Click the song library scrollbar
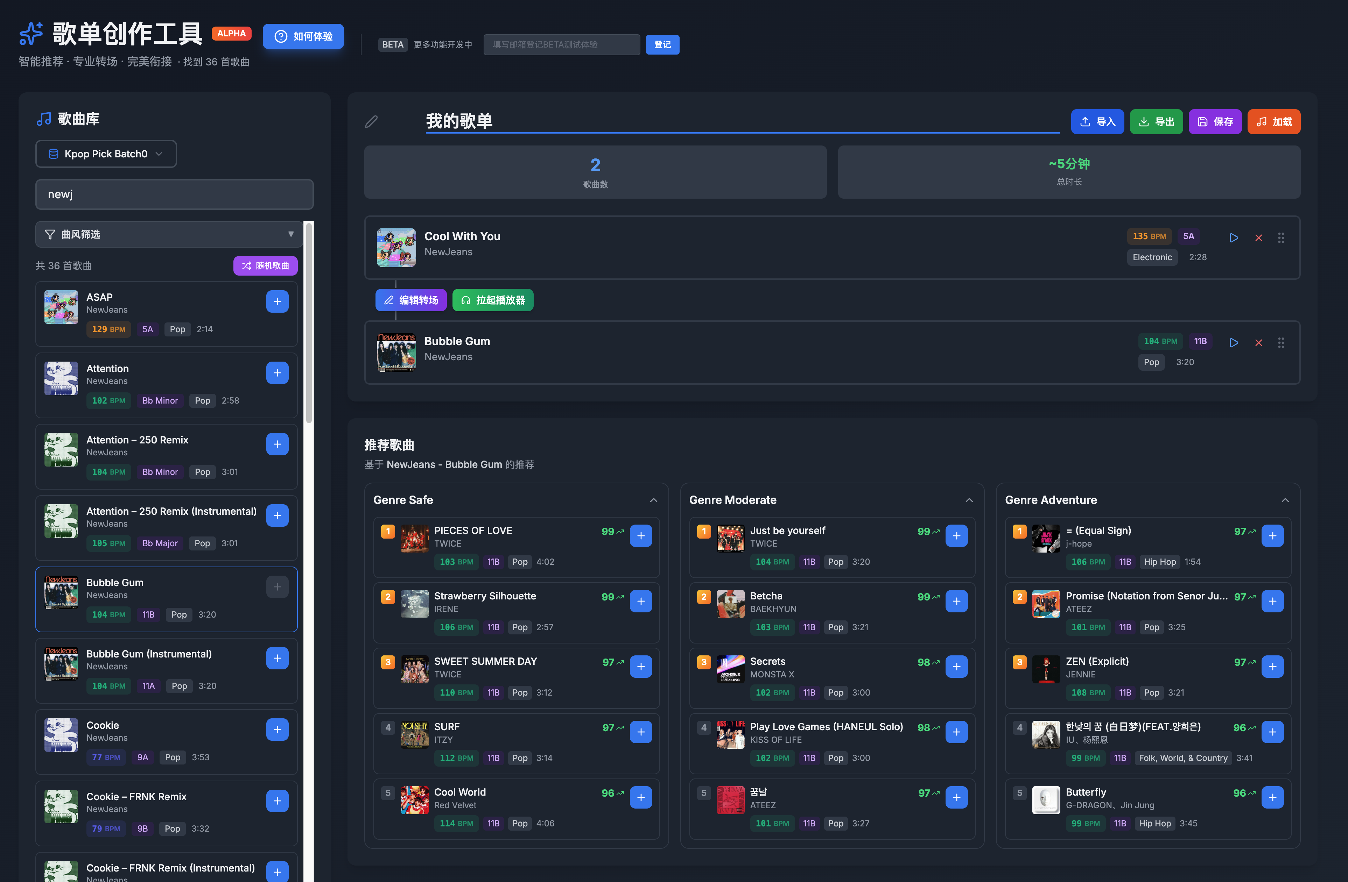Screen dimensions: 1348x882 click(x=309, y=323)
